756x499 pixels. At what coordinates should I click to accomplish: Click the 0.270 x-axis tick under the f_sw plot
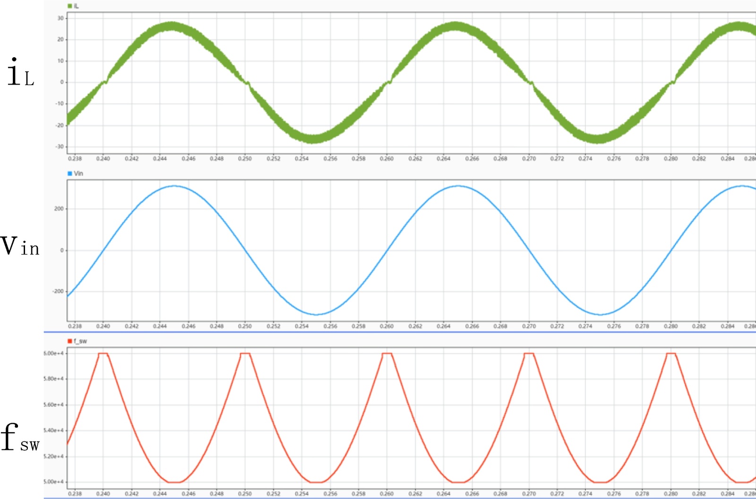[529, 494]
